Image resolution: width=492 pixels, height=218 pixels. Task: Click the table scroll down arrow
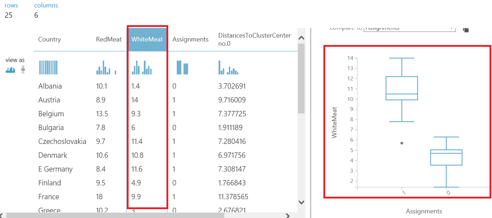point(301,202)
